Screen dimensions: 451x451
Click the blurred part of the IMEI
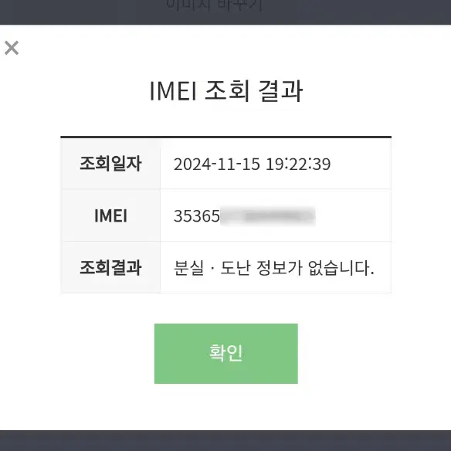pos(268,216)
